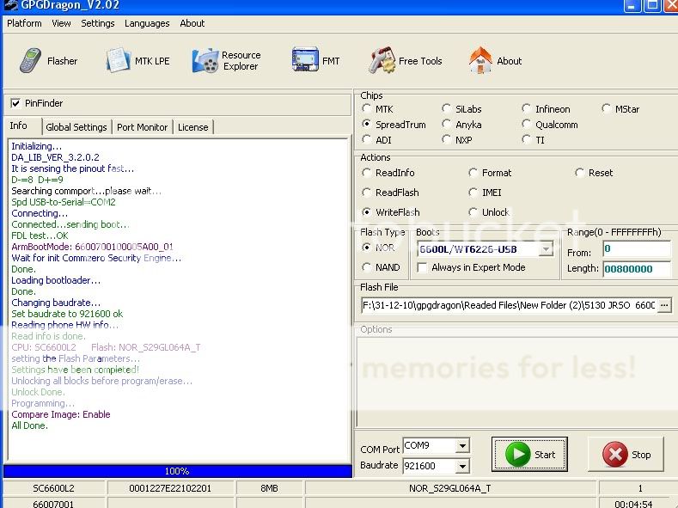Pick the Infineon chip option
Image resolution: width=678 pixels, height=508 pixels.
click(526, 108)
